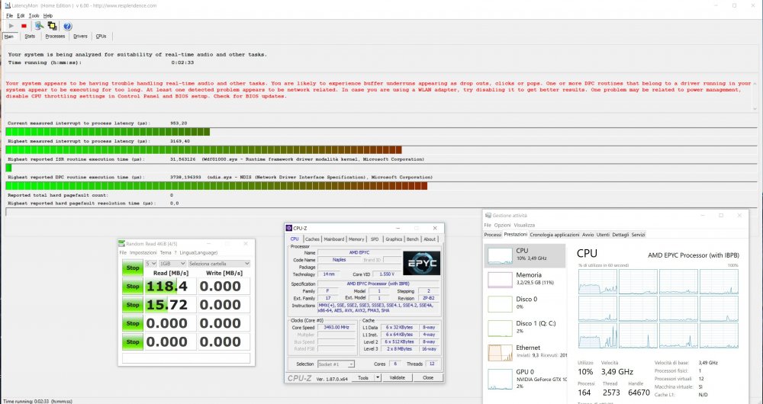This screenshot has height=404, width=763.
Task: Open Impostazioni menu in CrystalDiskMark
Action: [x=143, y=253]
